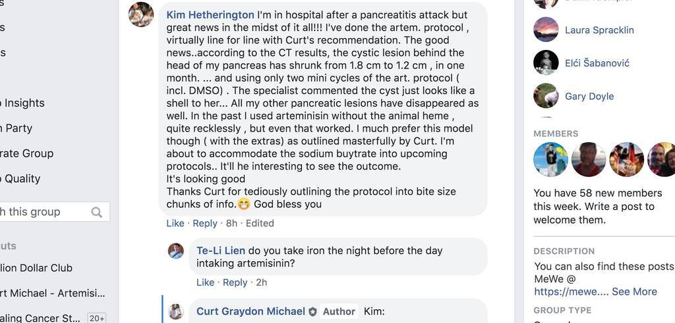Show edit history via Edited link
Screen dimensions: 675x323
tap(260, 223)
